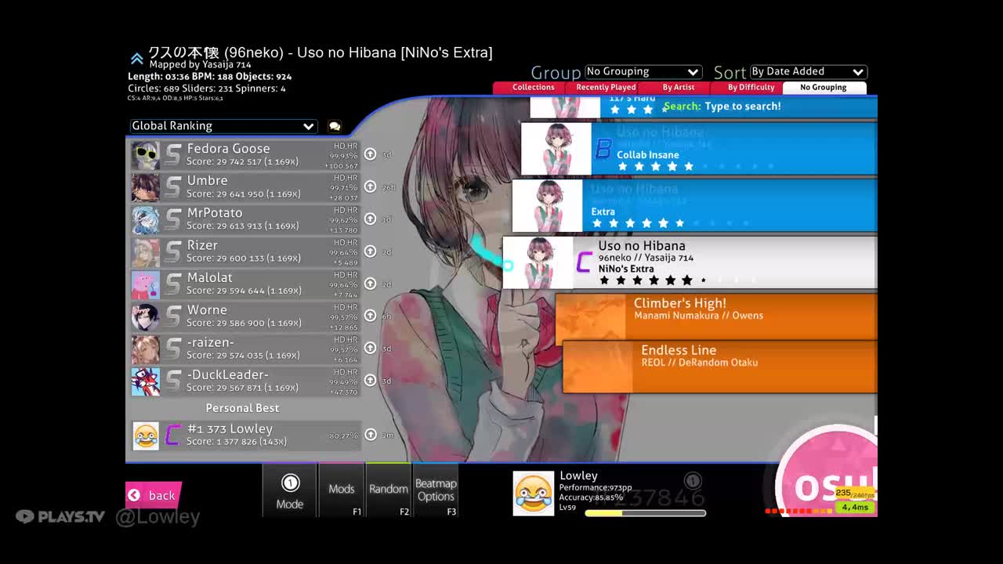Viewport: 1003px width, 564px height.
Task: Click Malolat's Peppa Pig avatar
Action: click(146, 284)
